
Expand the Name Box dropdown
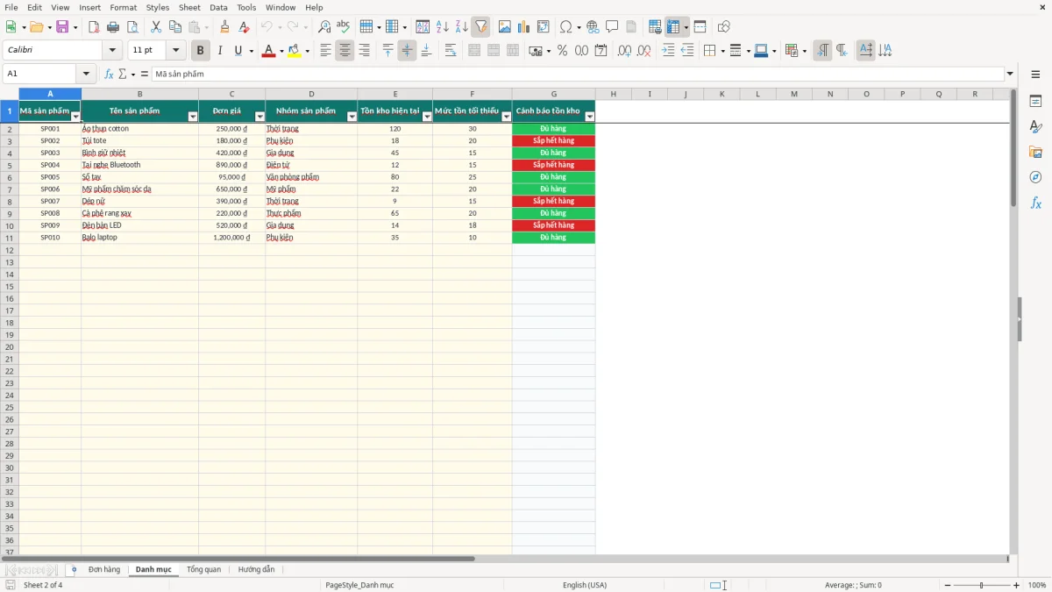pos(86,74)
